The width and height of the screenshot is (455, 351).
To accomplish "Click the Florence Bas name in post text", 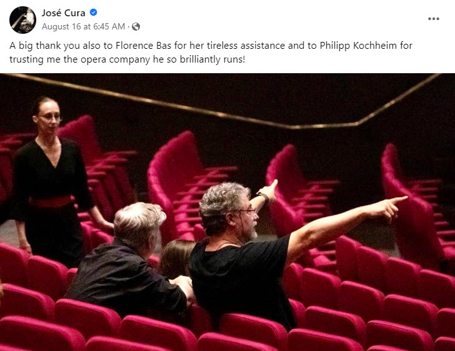I will tap(144, 46).
